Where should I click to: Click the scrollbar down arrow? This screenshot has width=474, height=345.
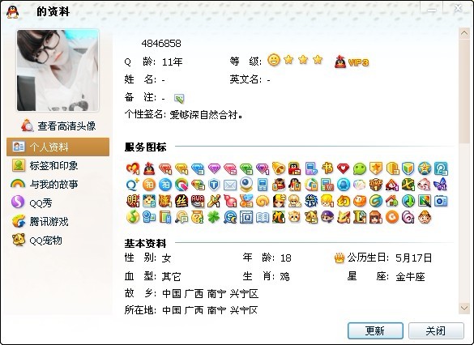tap(464, 308)
